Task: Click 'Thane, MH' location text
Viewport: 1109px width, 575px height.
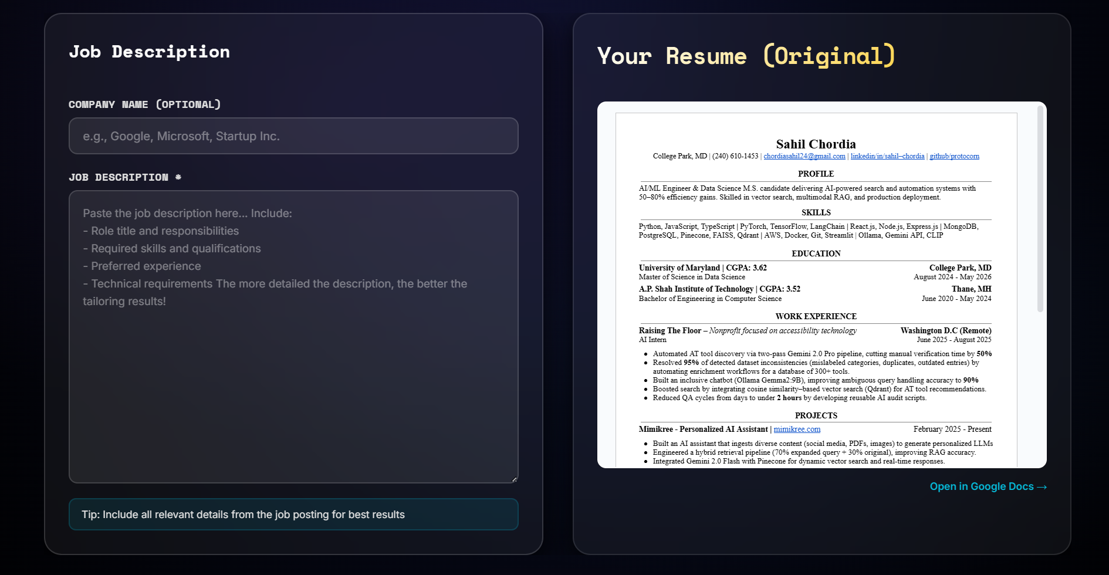Action: coord(972,289)
